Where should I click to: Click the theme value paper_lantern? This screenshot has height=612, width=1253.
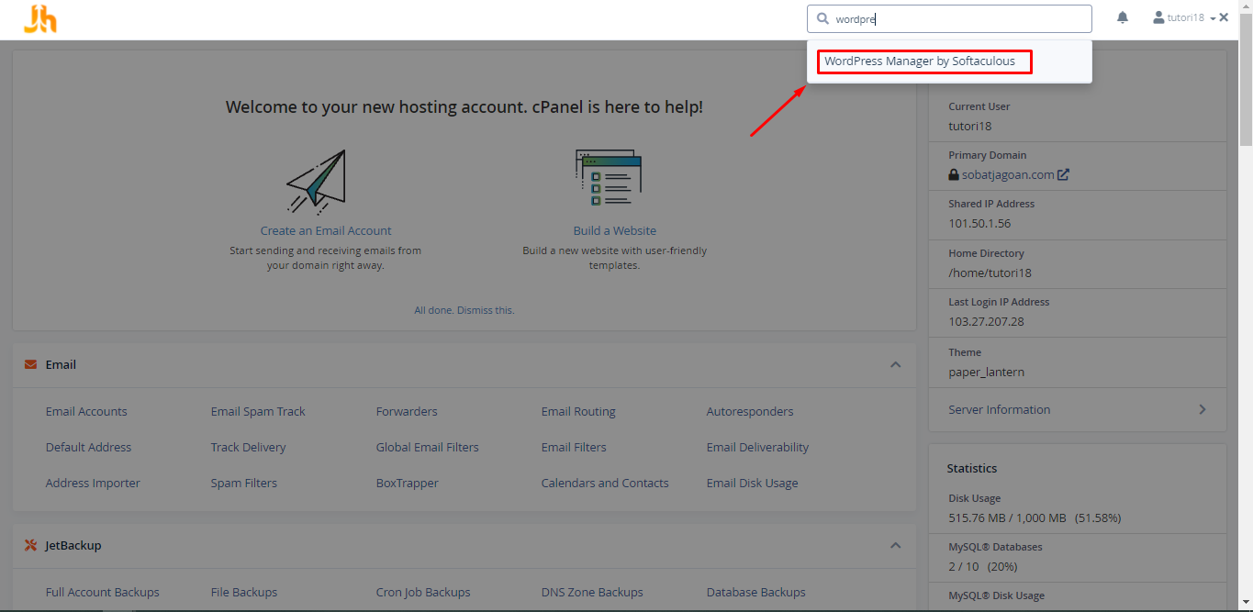point(987,372)
